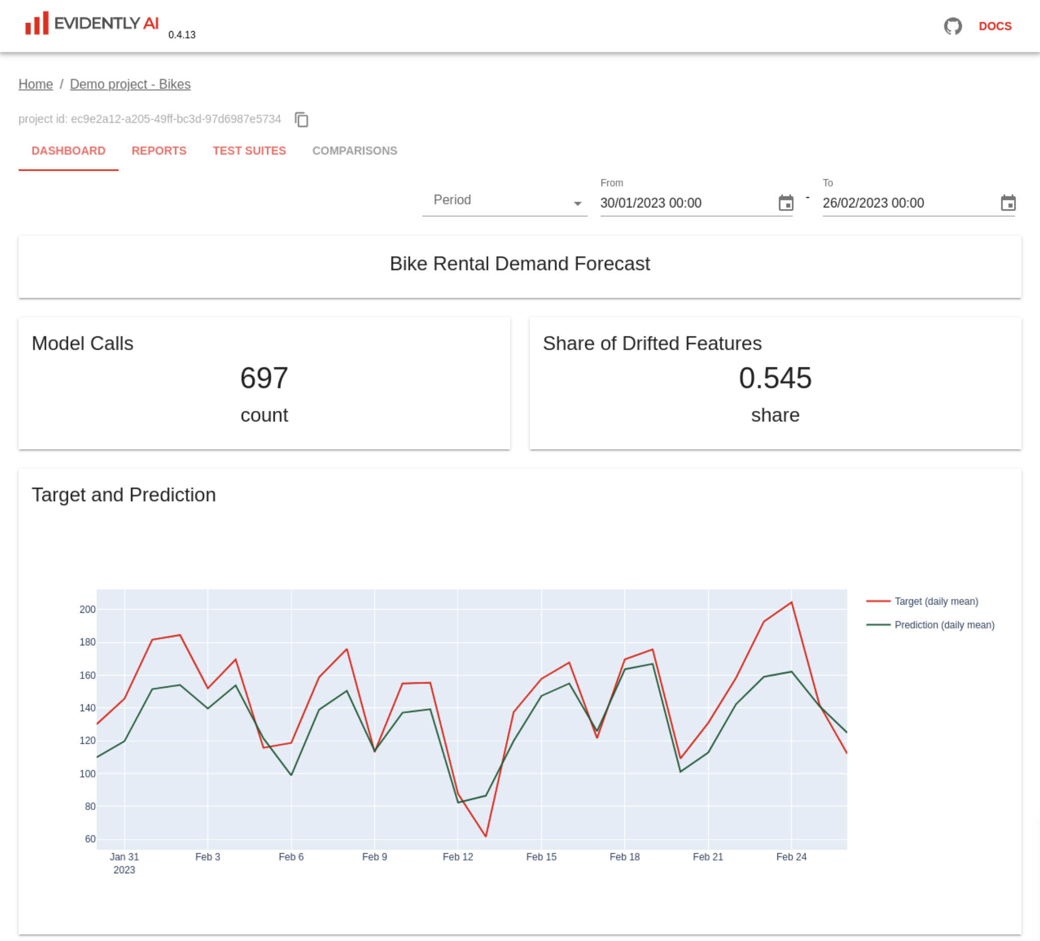Go to Home breadcrumb link
This screenshot has width=1040, height=941.
coord(36,84)
